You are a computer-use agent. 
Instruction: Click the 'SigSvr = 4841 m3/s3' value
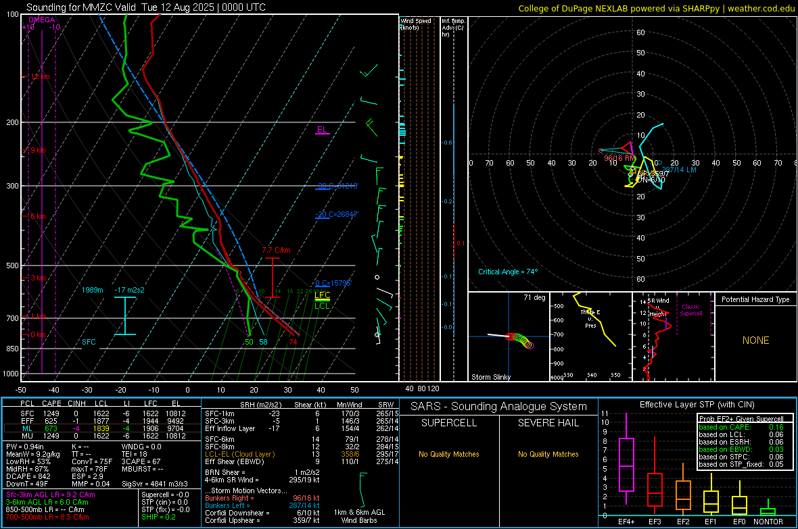point(155,484)
